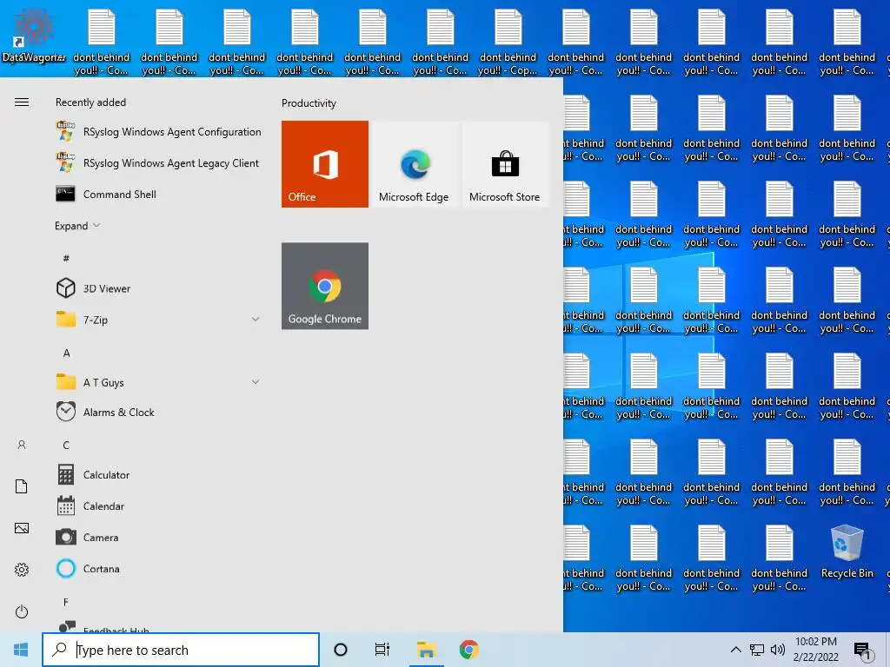890x667 pixels.
Task: Click the volume speaker tray icon
Action: (x=778, y=650)
